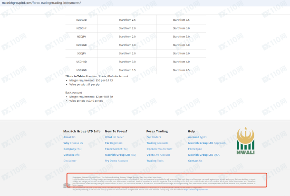This screenshot has height=196, width=290.
Task: Click NZDCAD's 'Start from 3.5' cell
Action: coord(181,20)
